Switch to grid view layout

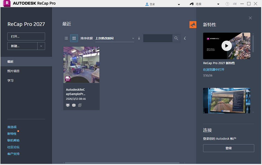pos(74,38)
